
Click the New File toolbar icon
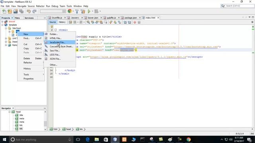4,12
